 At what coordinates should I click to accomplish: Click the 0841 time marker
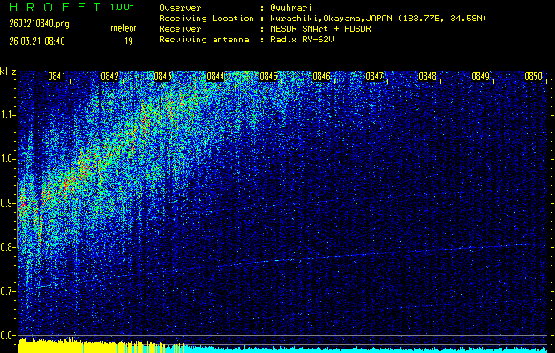coord(56,77)
